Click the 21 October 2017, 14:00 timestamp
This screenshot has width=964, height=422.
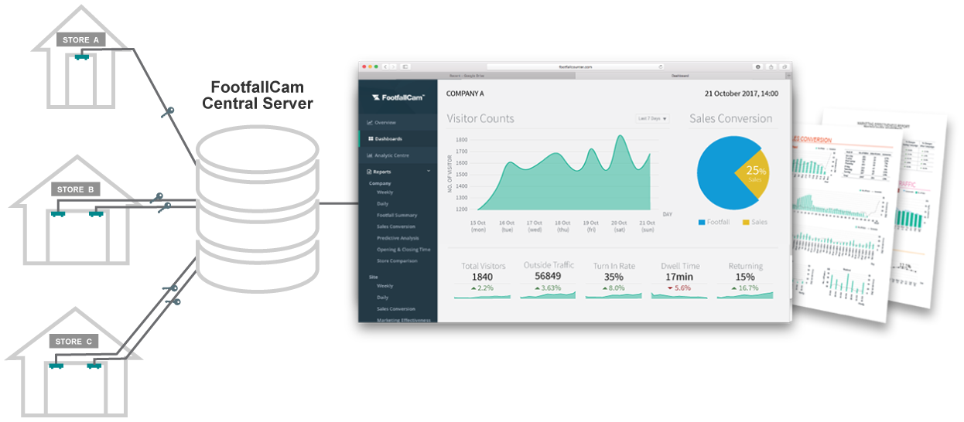(741, 94)
